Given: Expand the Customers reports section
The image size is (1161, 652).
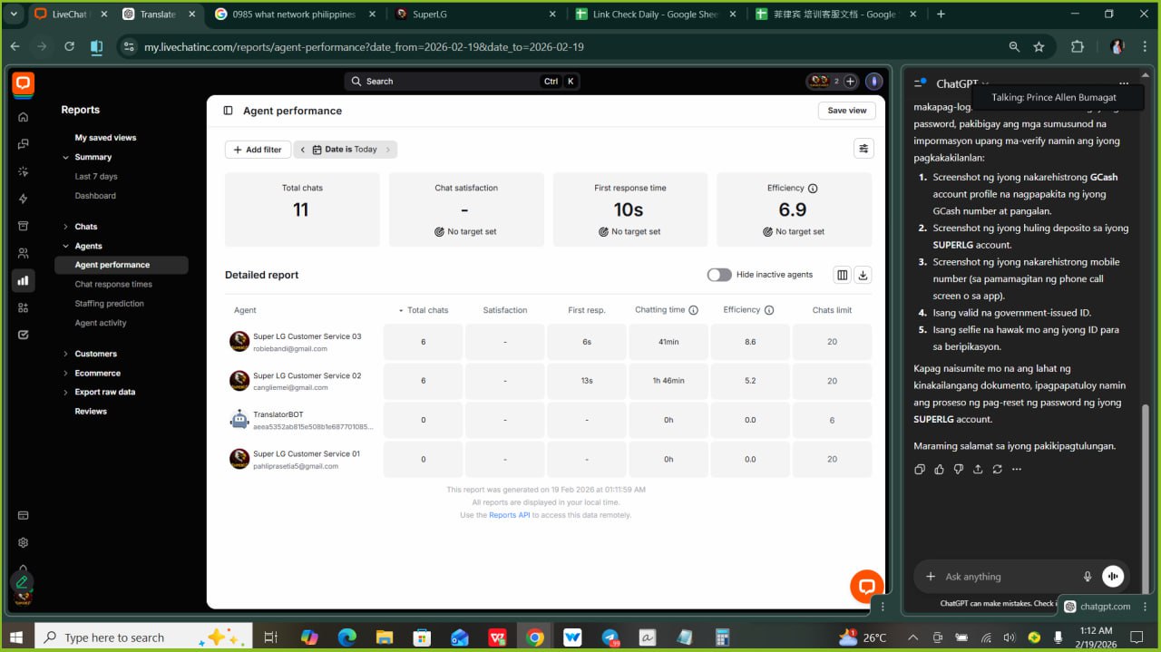Looking at the screenshot, I should [65, 354].
